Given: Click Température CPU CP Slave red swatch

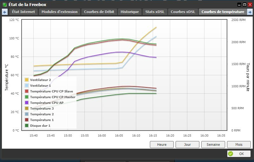Looking at the screenshot, I should click(x=27, y=91).
